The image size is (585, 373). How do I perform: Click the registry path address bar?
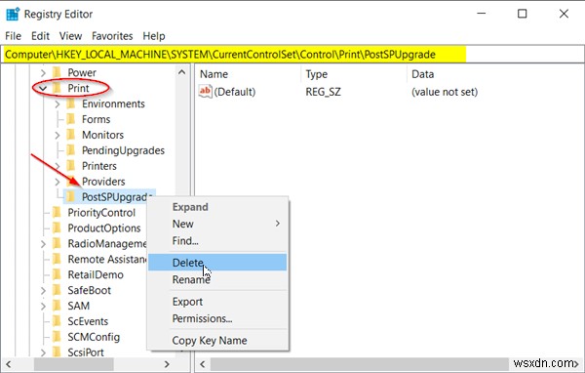tap(292, 55)
